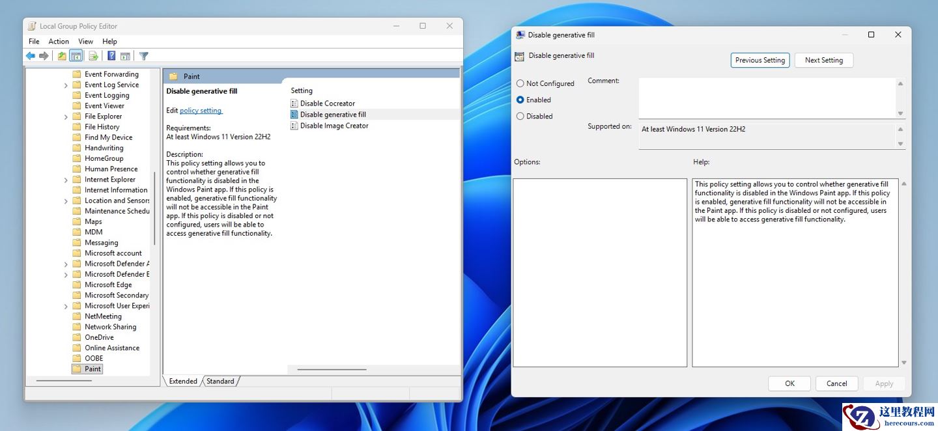Expand the Event Log Service tree node
The image size is (938, 431).
click(66, 85)
